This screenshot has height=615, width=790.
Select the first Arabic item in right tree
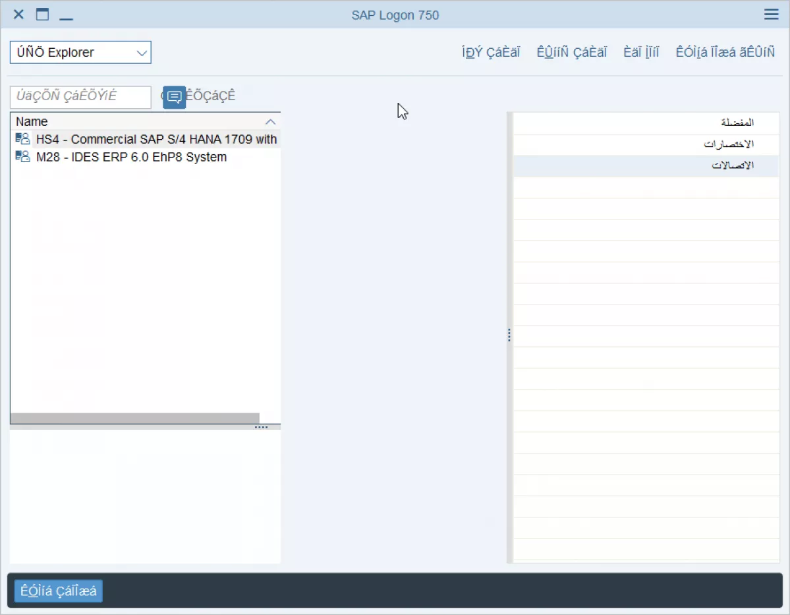[x=737, y=123]
